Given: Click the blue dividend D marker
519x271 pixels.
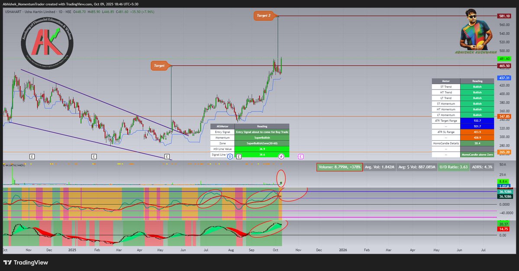Looking at the screenshot, I should pyautogui.click(x=230, y=157).
